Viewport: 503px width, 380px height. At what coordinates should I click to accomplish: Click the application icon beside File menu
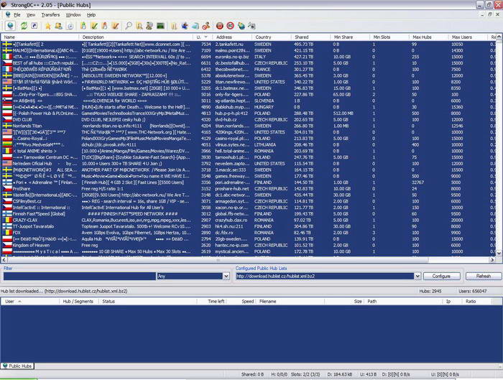[x=8, y=15]
